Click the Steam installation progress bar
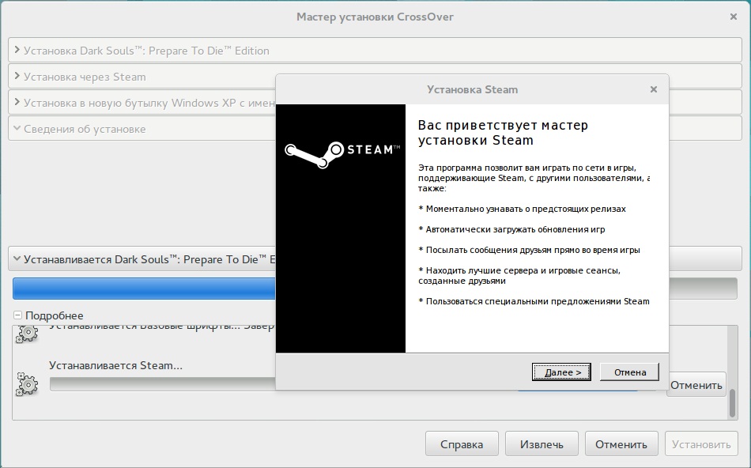The height and width of the screenshot is (468, 751). (x=163, y=383)
